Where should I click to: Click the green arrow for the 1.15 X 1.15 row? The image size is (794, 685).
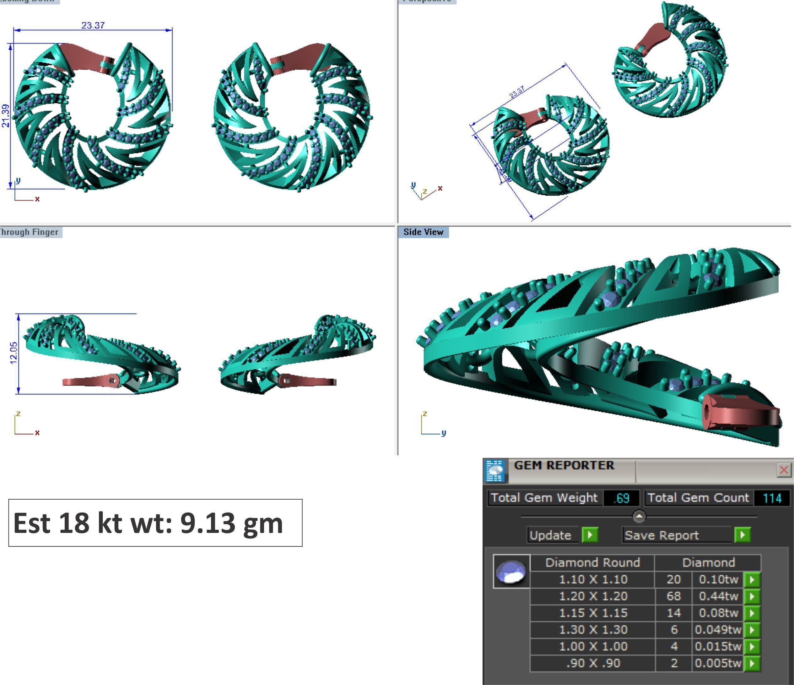point(752,613)
